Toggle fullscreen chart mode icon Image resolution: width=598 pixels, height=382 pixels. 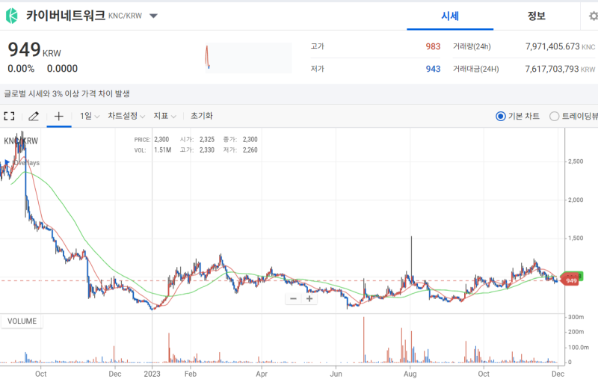click(x=9, y=116)
